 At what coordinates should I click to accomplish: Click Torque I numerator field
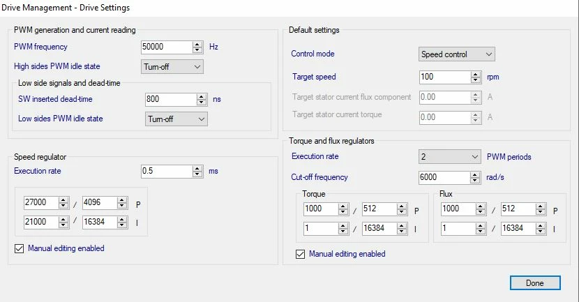(321, 229)
